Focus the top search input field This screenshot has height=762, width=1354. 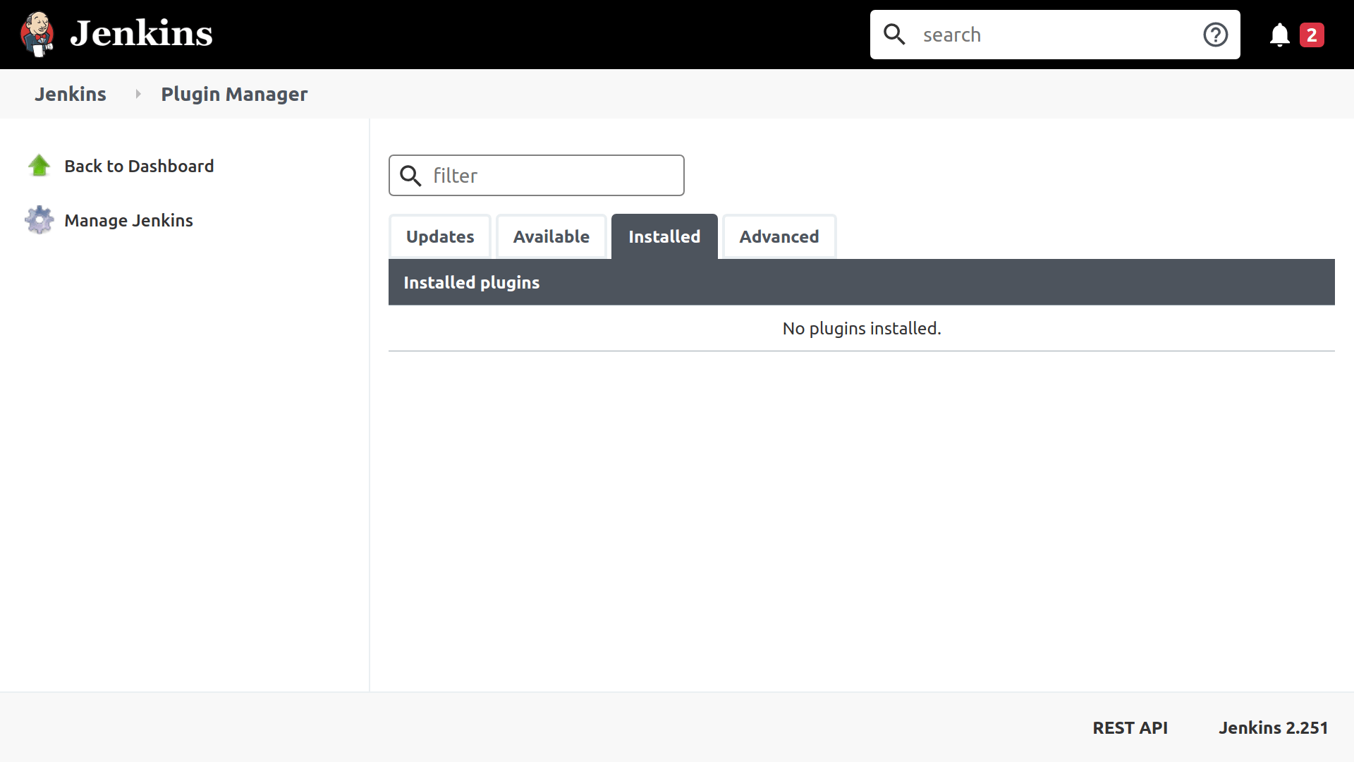(x=1054, y=35)
